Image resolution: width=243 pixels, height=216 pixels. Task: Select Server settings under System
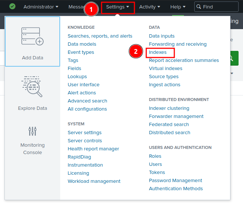85,133
